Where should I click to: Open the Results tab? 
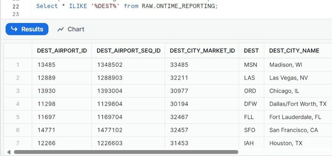tap(27, 29)
